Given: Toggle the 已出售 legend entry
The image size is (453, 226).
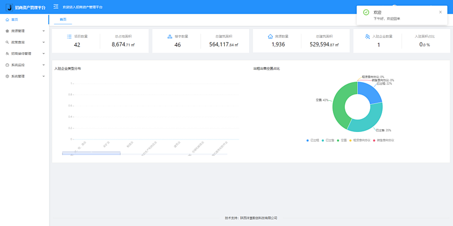Looking at the screenshot, I should coord(328,140).
